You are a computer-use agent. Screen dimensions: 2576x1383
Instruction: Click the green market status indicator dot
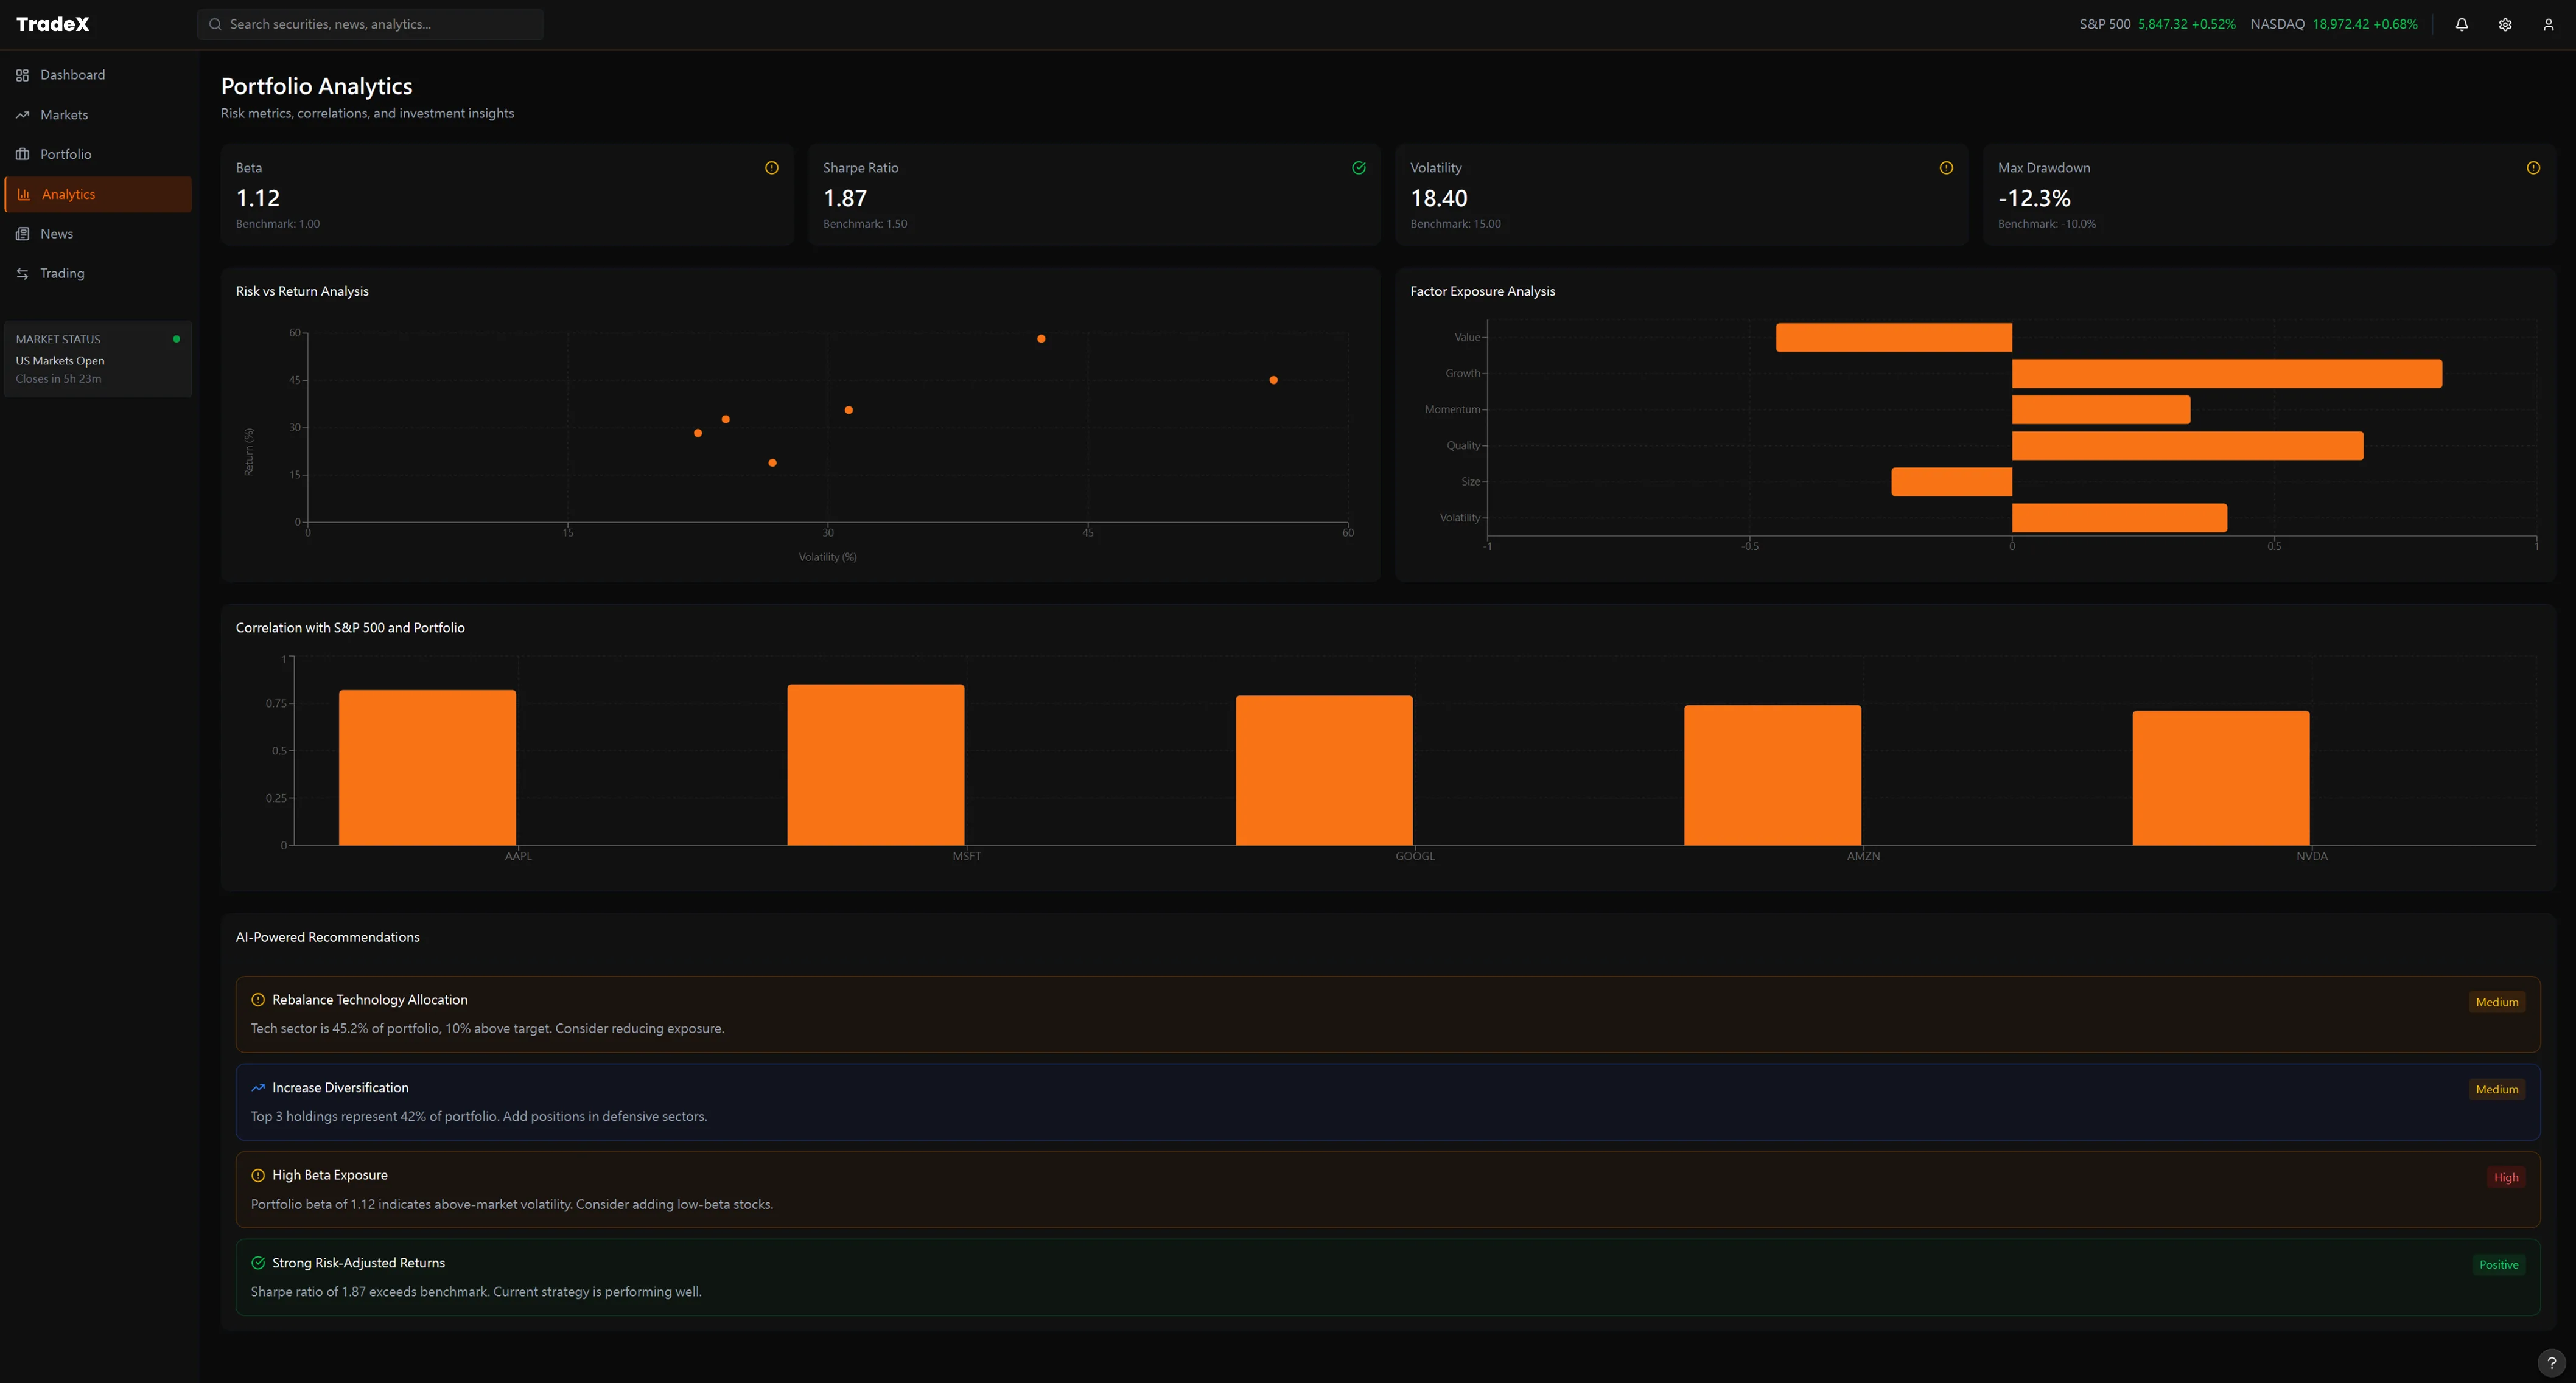(176, 339)
